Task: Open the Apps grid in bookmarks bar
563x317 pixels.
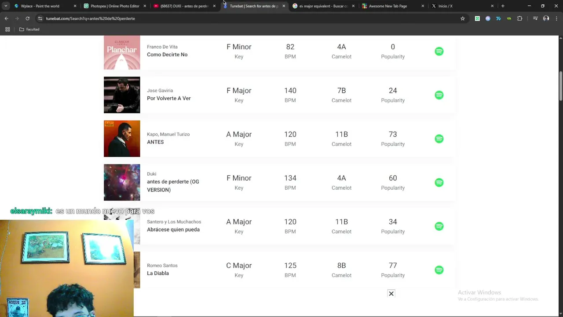Action: click(7, 29)
